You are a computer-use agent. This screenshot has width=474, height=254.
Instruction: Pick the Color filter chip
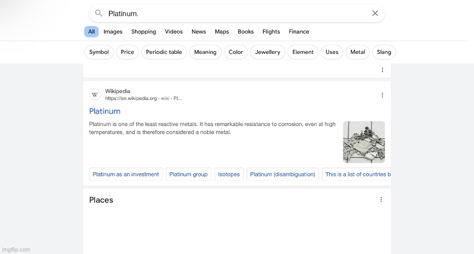point(236,52)
